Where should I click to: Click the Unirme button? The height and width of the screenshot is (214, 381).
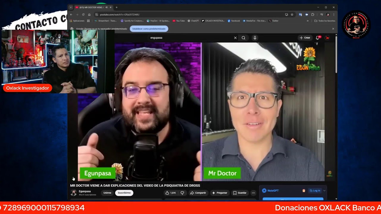(107, 193)
